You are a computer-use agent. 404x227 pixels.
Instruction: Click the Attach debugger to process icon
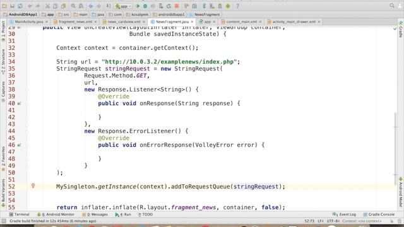tap(161, 6)
